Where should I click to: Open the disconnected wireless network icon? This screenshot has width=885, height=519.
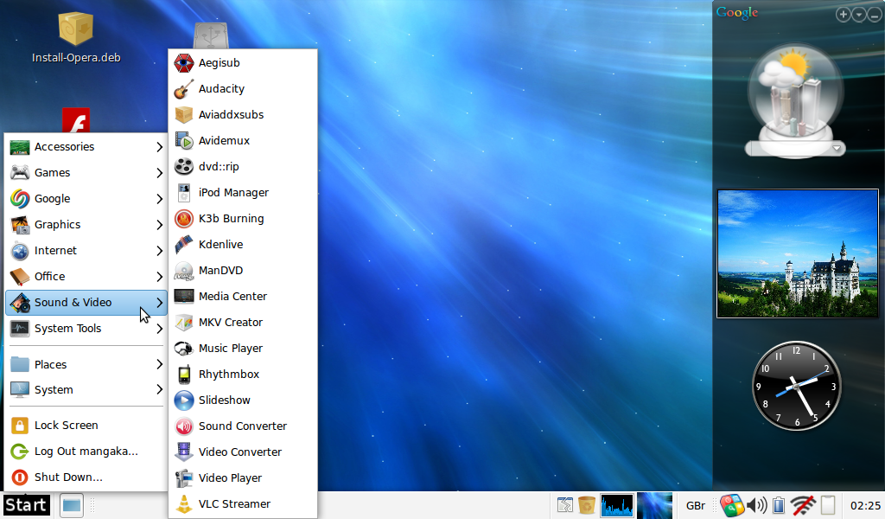[803, 505]
